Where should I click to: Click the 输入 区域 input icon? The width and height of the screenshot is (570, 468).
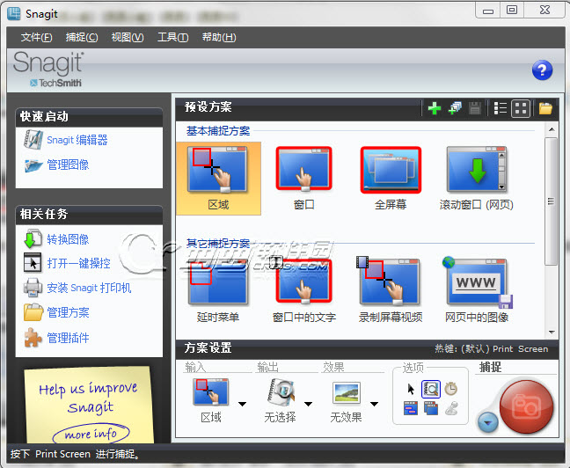211,392
